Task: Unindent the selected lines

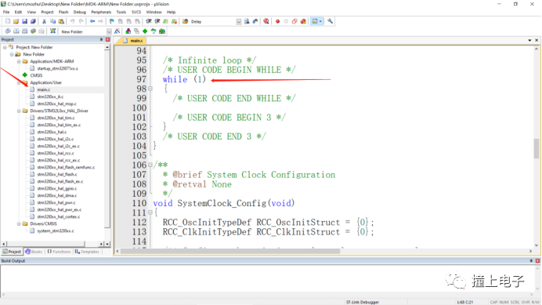Action: [157, 21]
